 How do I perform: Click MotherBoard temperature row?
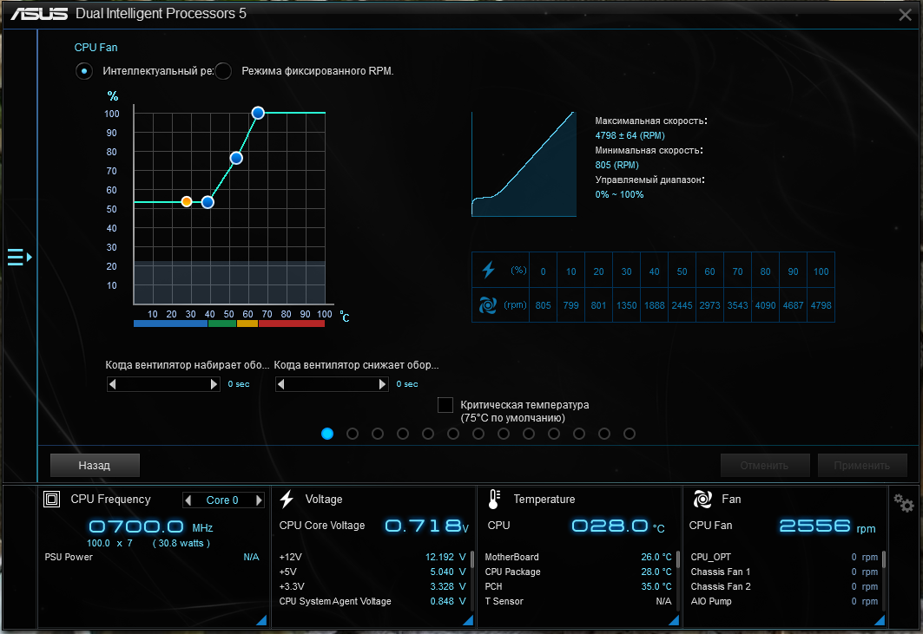click(578, 557)
